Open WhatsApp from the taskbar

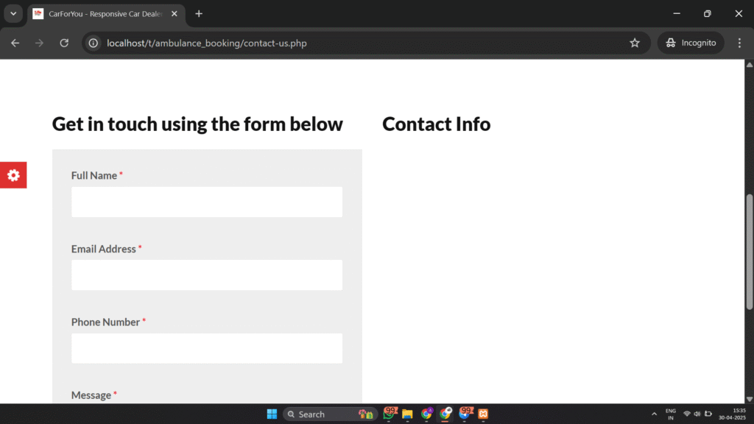[x=389, y=414]
